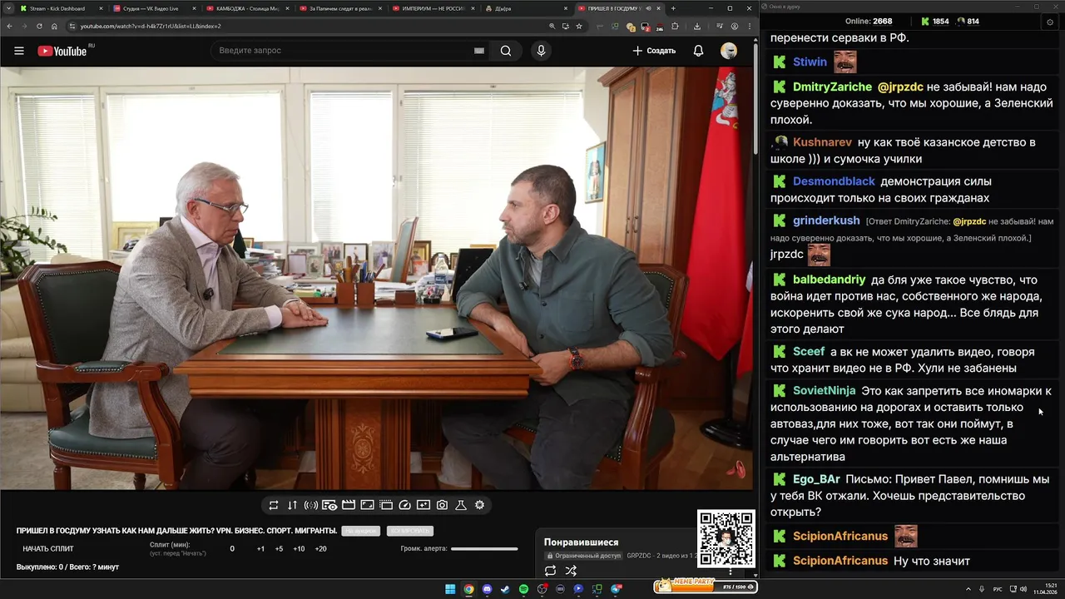Go back in browser history

coord(10,27)
